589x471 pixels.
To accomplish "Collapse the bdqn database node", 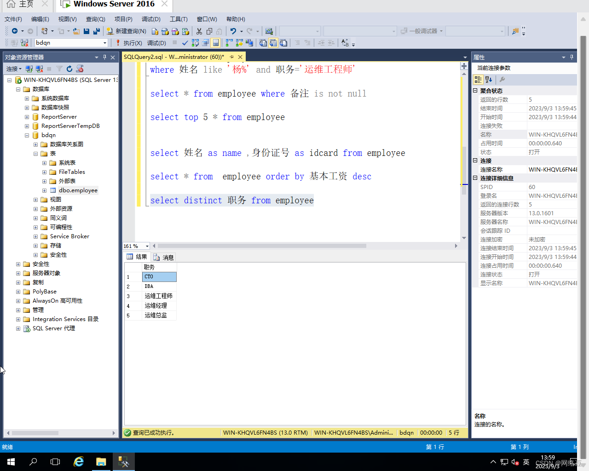I will coord(27,135).
